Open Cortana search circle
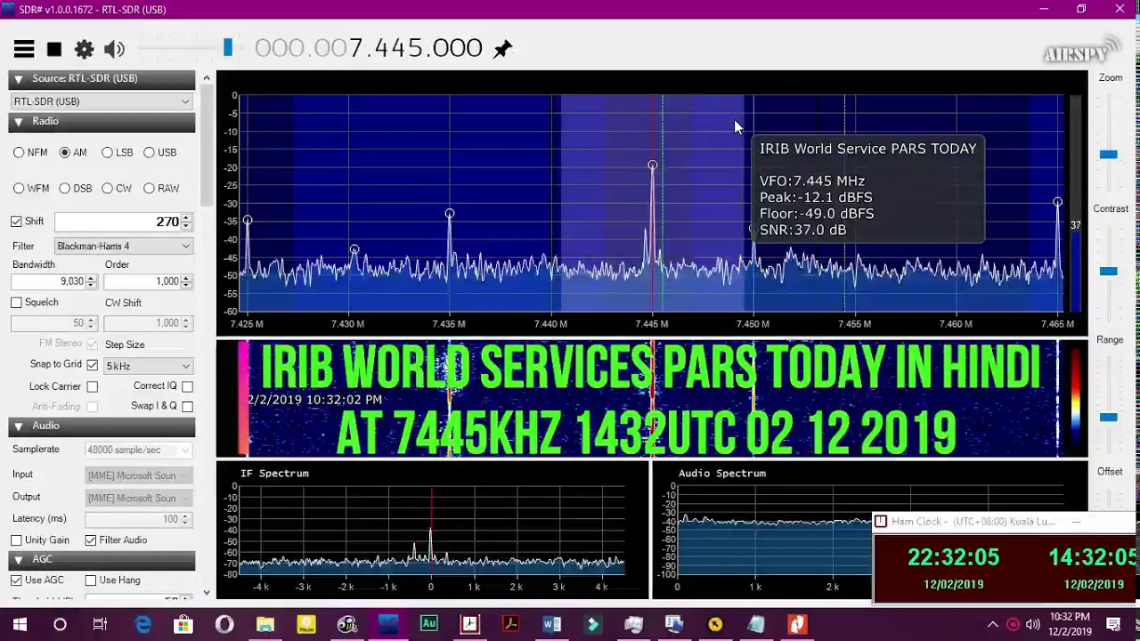This screenshot has width=1140, height=641. tap(60, 624)
